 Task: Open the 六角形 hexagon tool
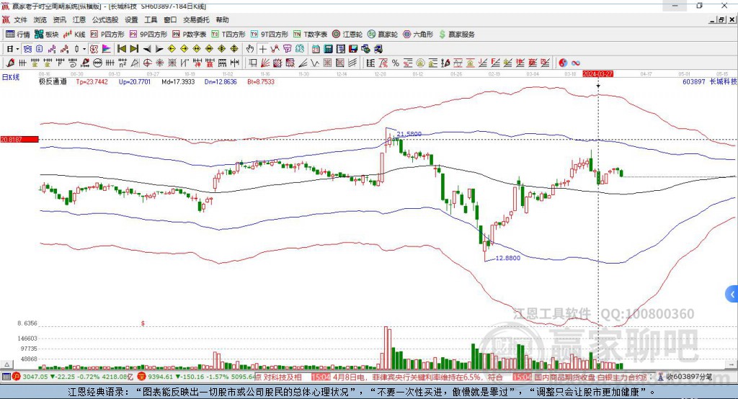pyautogui.click(x=418, y=35)
